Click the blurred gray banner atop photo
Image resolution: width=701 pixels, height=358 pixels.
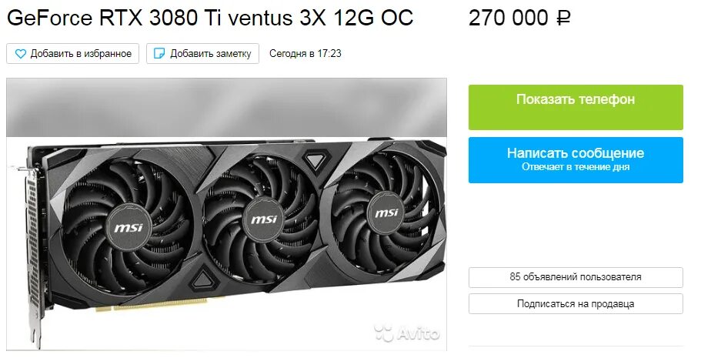coord(226,108)
